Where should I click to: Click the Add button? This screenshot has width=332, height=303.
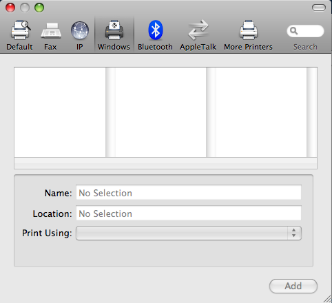[293, 286]
